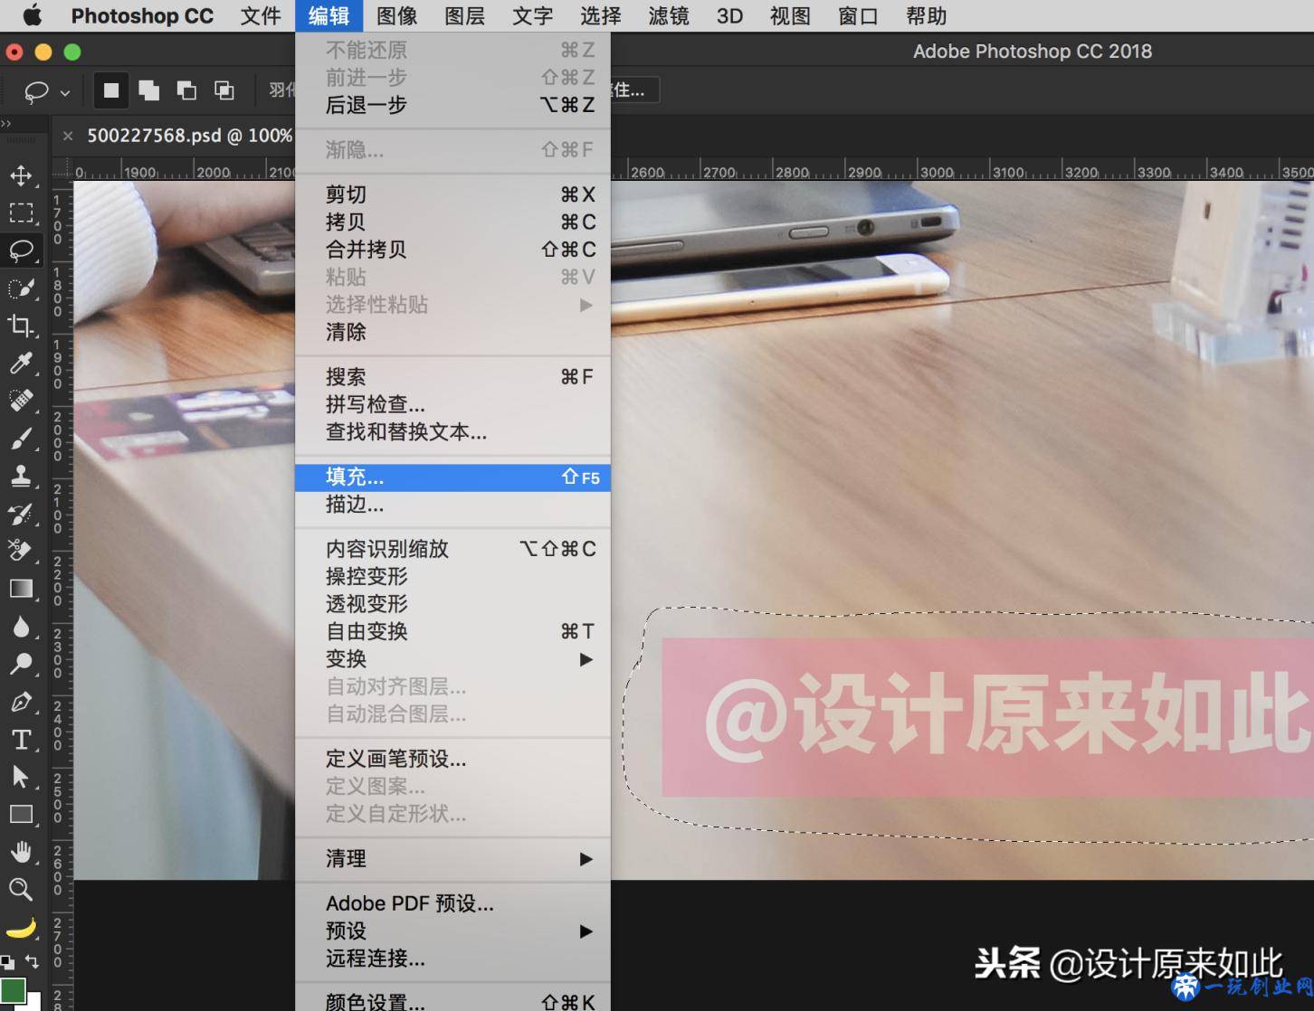Open the Apple menu
The width and height of the screenshot is (1314, 1011).
tap(32, 15)
